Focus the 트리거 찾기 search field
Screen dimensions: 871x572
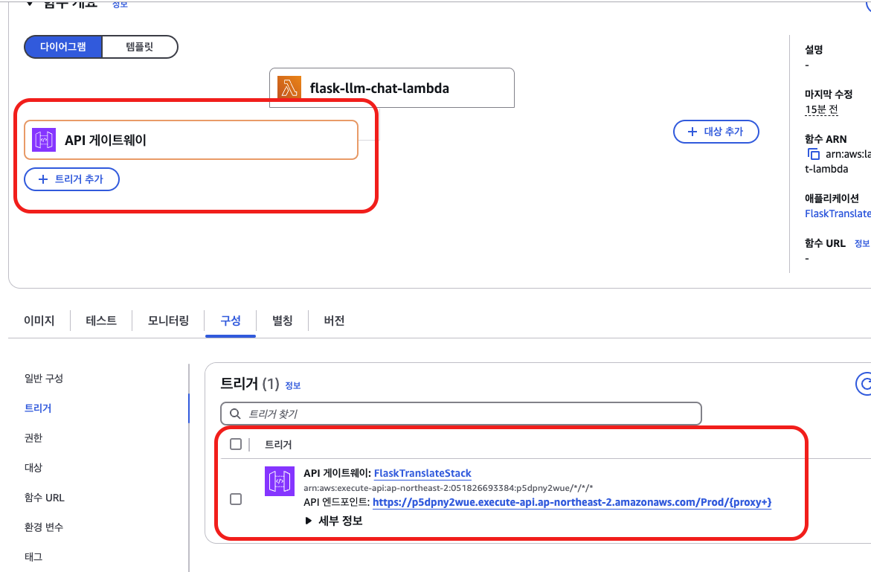(461, 414)
